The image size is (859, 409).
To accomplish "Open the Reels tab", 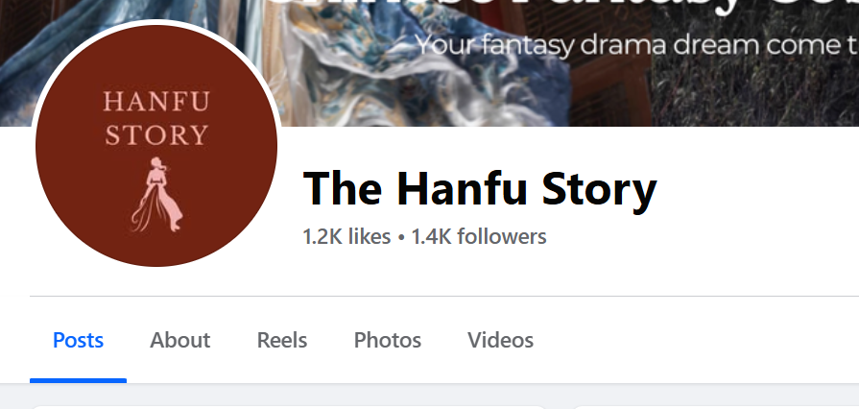I will click(281, 340).
